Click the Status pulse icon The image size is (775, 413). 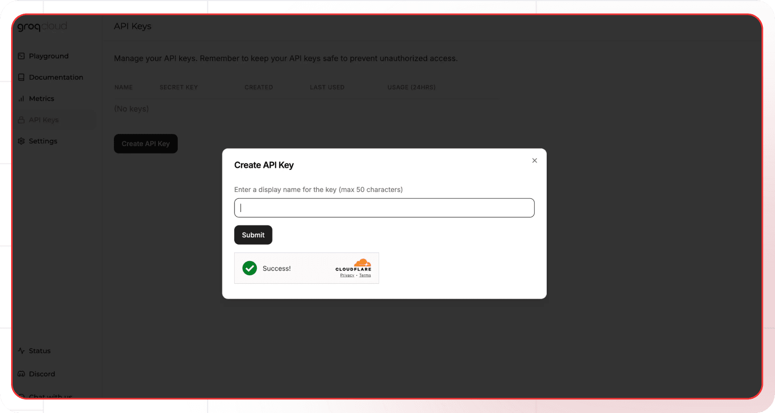(x=22, y=351)
